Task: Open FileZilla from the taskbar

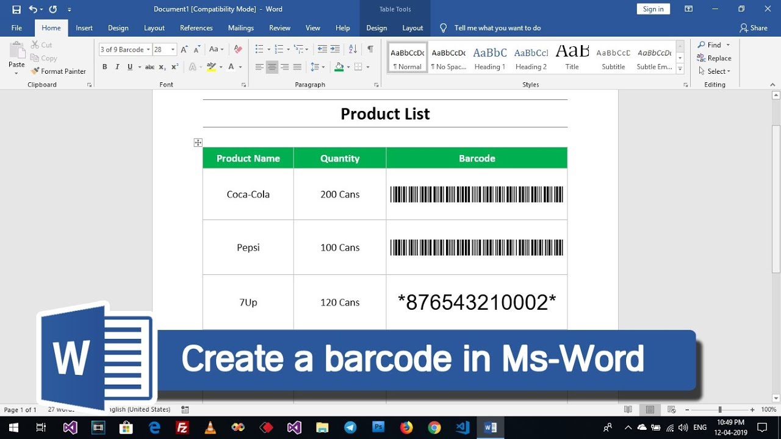Action: click(182, 427)
